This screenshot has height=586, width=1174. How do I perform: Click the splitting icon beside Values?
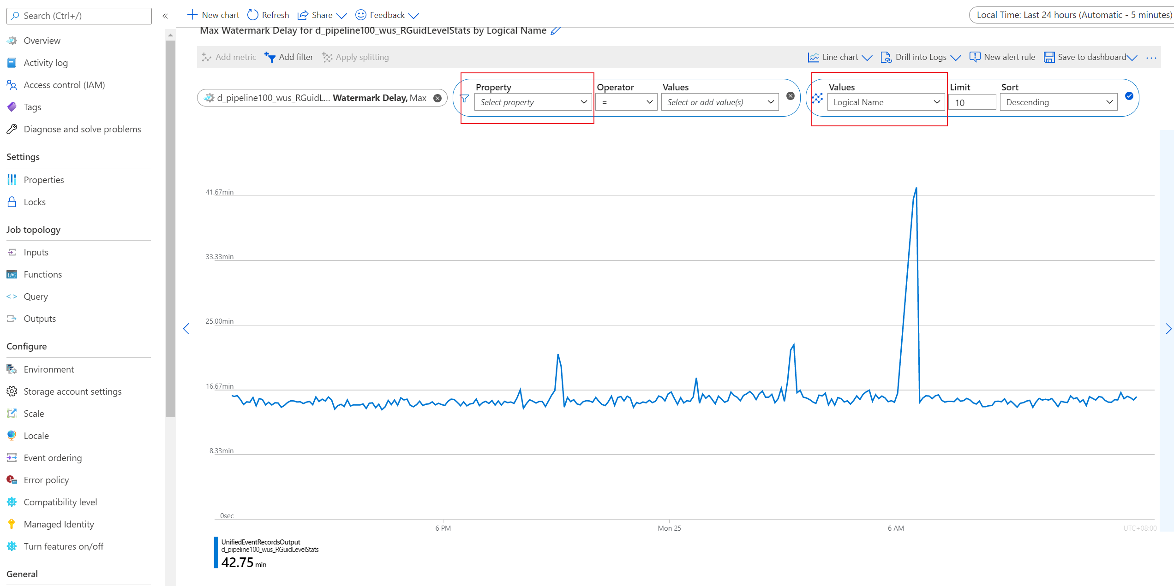coord(817,98)
